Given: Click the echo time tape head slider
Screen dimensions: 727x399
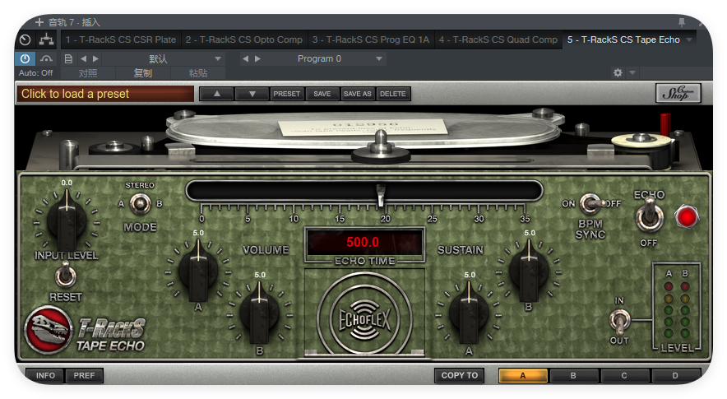Looking at the screenshot, I should pyautogui.click(x=381, y=195).
